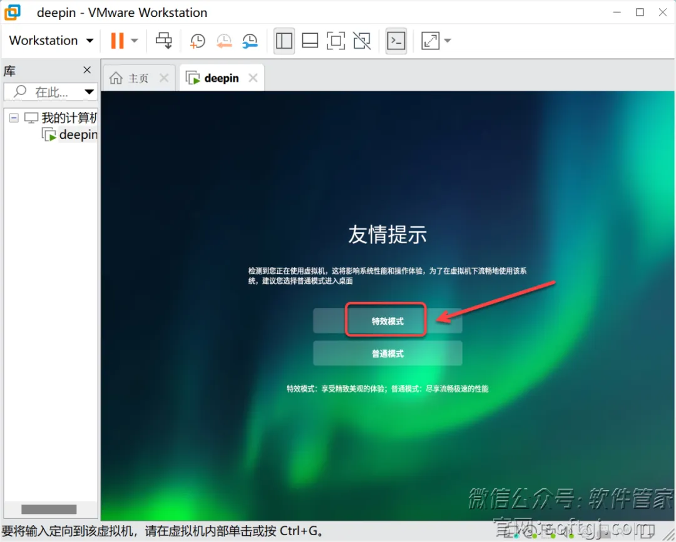Toggle the console view button
This screenshot has height=542, width=676.
[396, 41]
